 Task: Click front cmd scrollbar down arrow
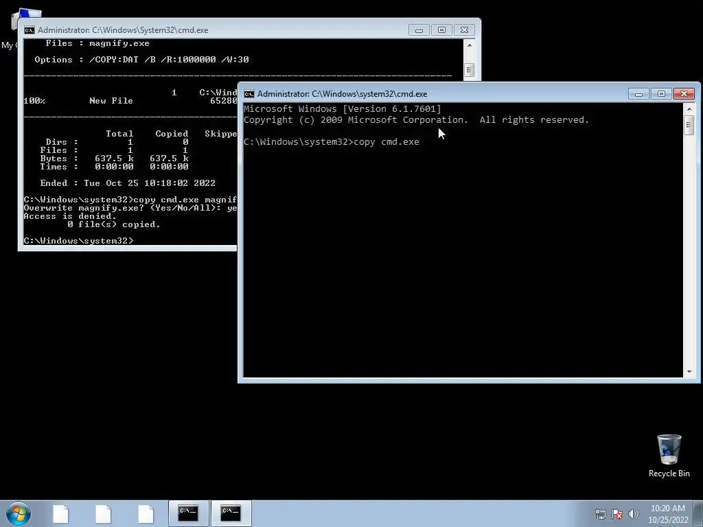pyautogui.click(x=689, y=371)
